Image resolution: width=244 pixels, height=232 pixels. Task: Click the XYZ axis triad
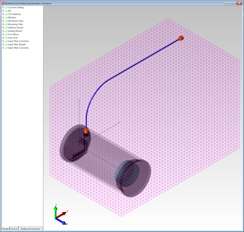click(61, 215)
